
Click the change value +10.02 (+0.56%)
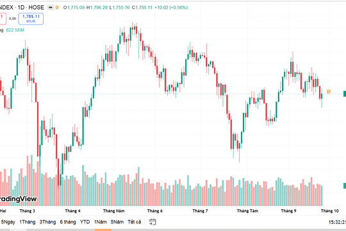click(x=171, y=8)
